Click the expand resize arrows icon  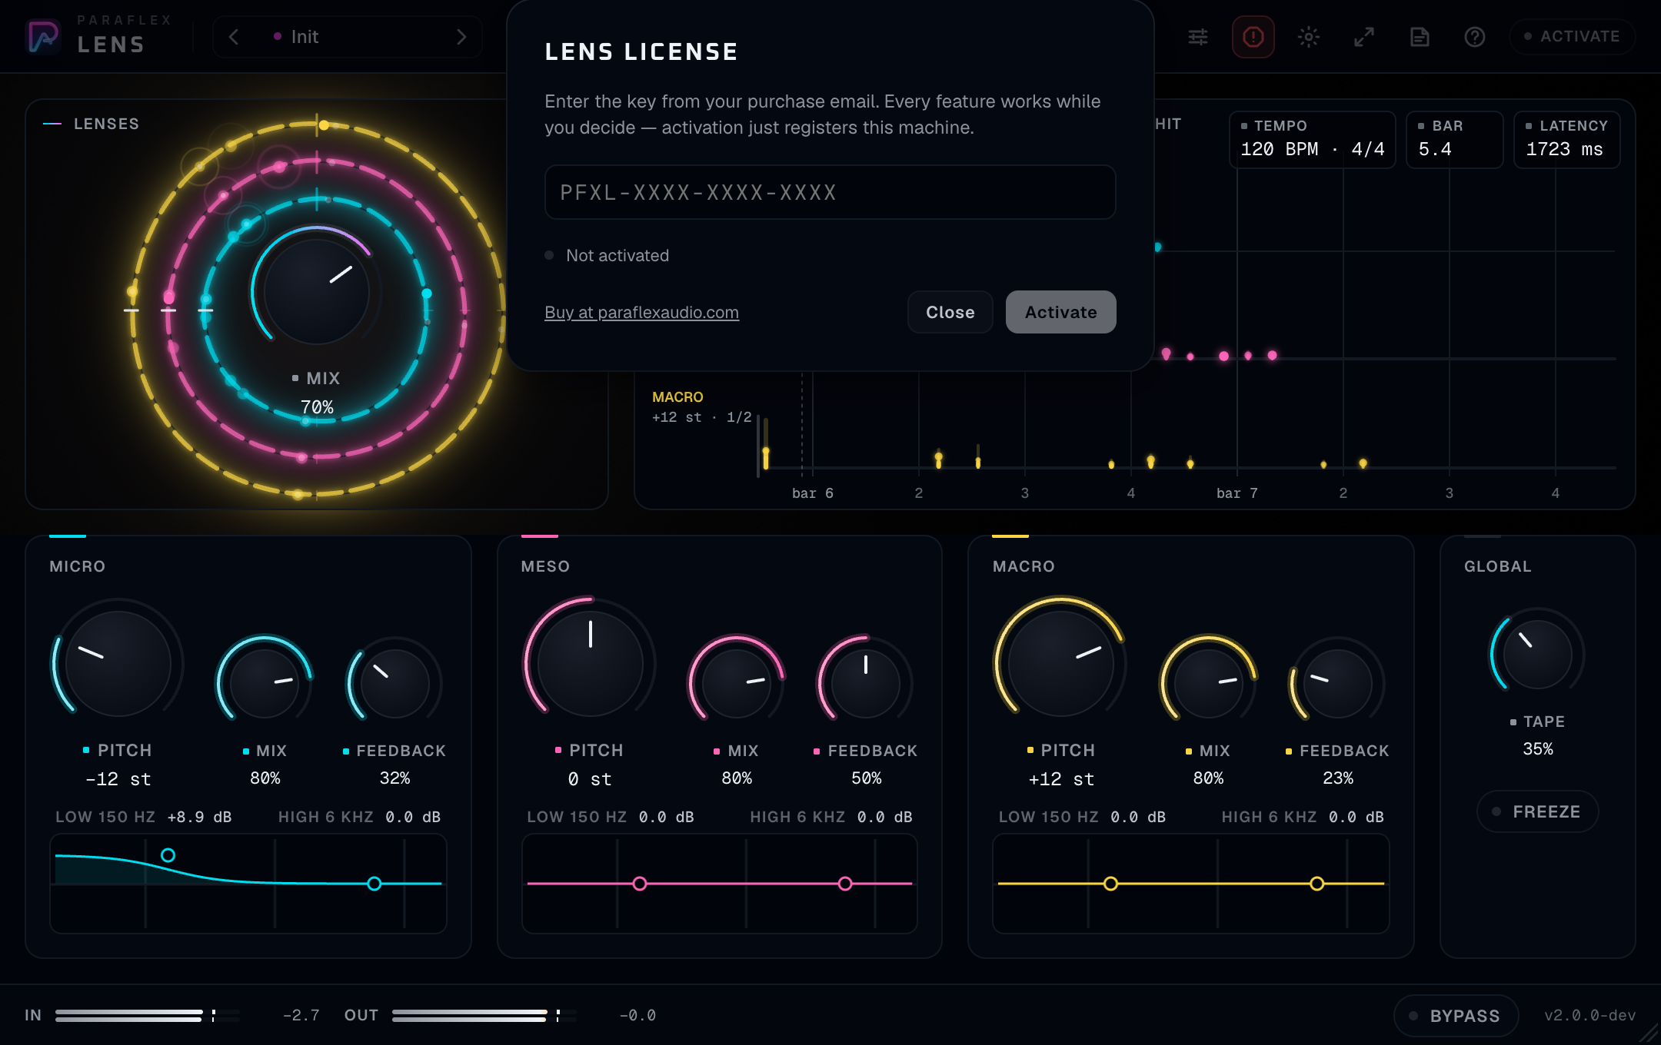[1364, 37]
